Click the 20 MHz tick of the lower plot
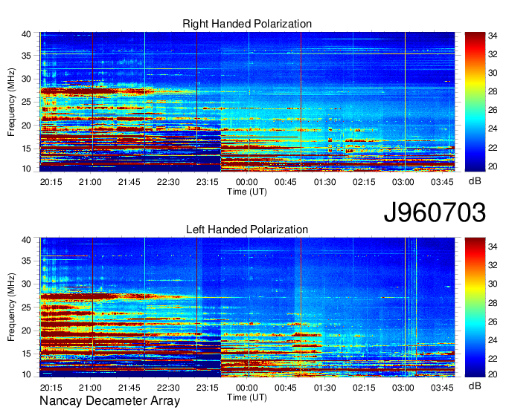The width and height of the screenshot is (506, 410). (26, 331)
